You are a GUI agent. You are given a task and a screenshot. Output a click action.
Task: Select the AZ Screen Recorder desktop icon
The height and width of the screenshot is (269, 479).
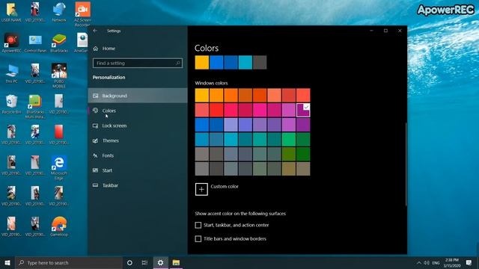pyautogui.click(x=82, y=13)
